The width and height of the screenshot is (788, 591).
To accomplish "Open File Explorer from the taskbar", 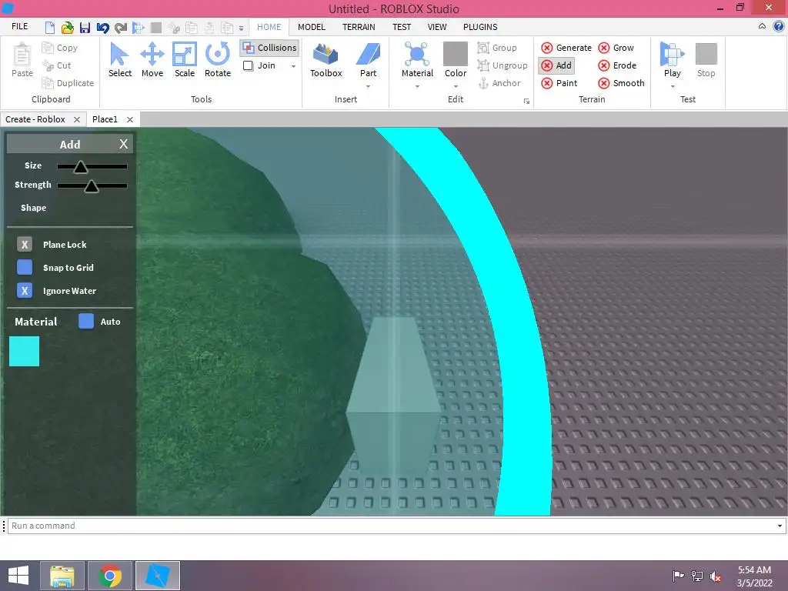I will click(x=62, y=576).
